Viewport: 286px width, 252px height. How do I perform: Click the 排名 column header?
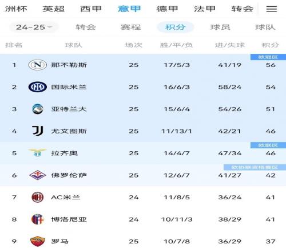tap(14, 45)
